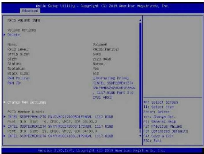Click the Block size label

click(x=18, y=73)
